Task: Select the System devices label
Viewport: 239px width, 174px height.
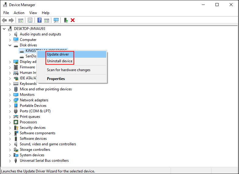Action: point(32,155)
